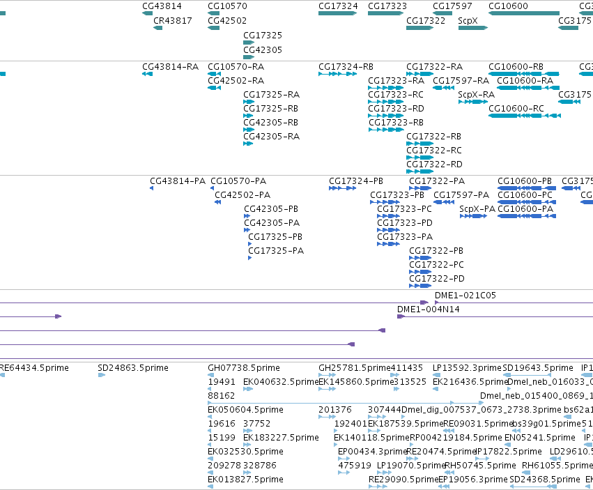The width and height of the screenshot is (593, 490).
Task: Click the CG17597 gene label
Action: tap(452, 6)
